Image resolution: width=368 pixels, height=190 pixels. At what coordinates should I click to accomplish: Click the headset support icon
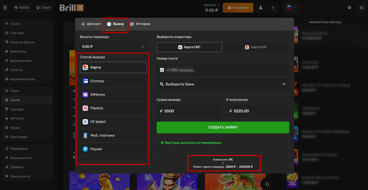coord(266,184)
